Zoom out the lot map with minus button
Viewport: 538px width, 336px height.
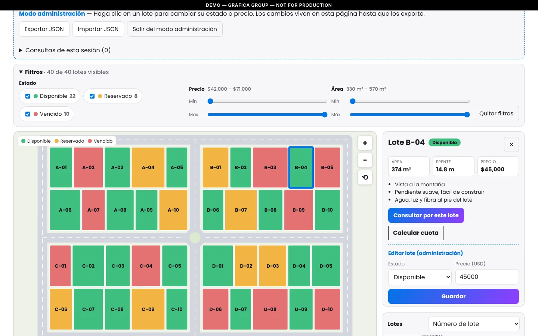pos(365,160)
